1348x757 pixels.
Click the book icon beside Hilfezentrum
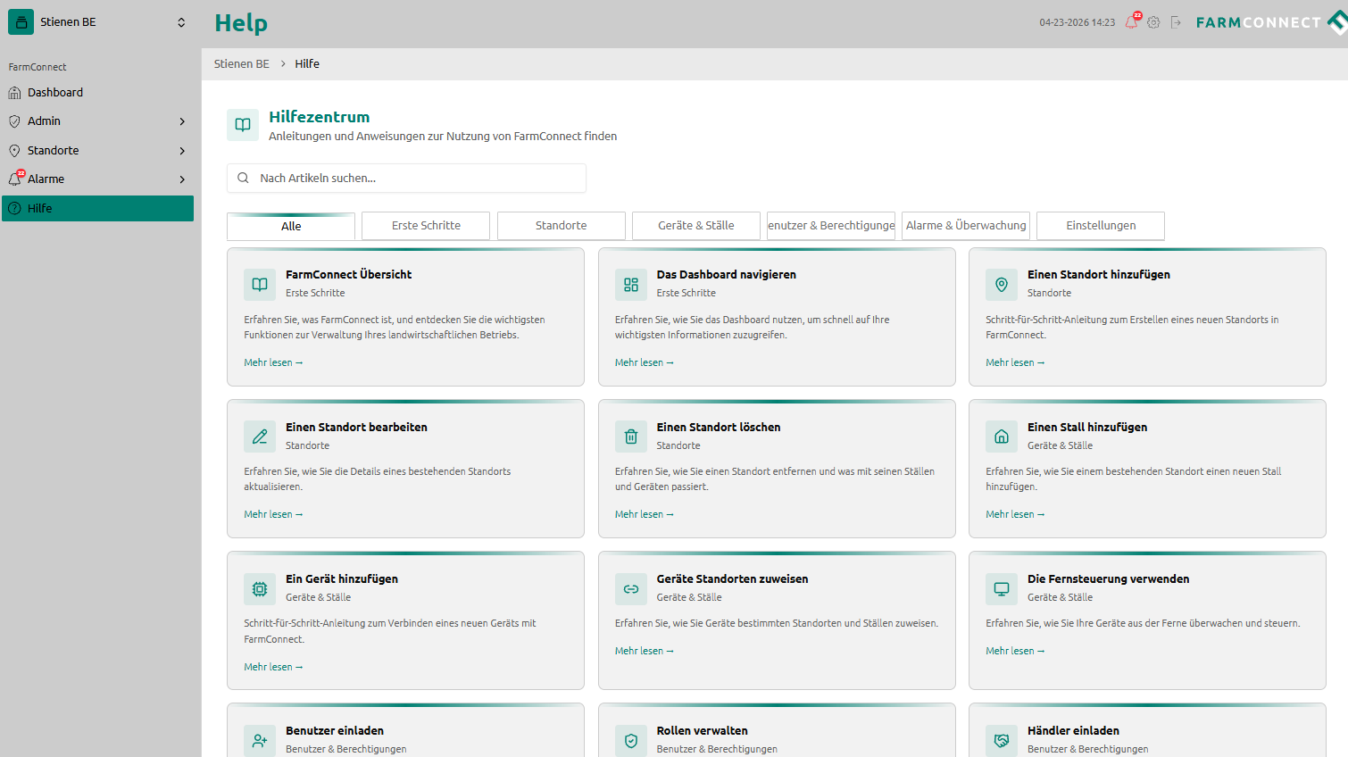[x=243, y=125]
